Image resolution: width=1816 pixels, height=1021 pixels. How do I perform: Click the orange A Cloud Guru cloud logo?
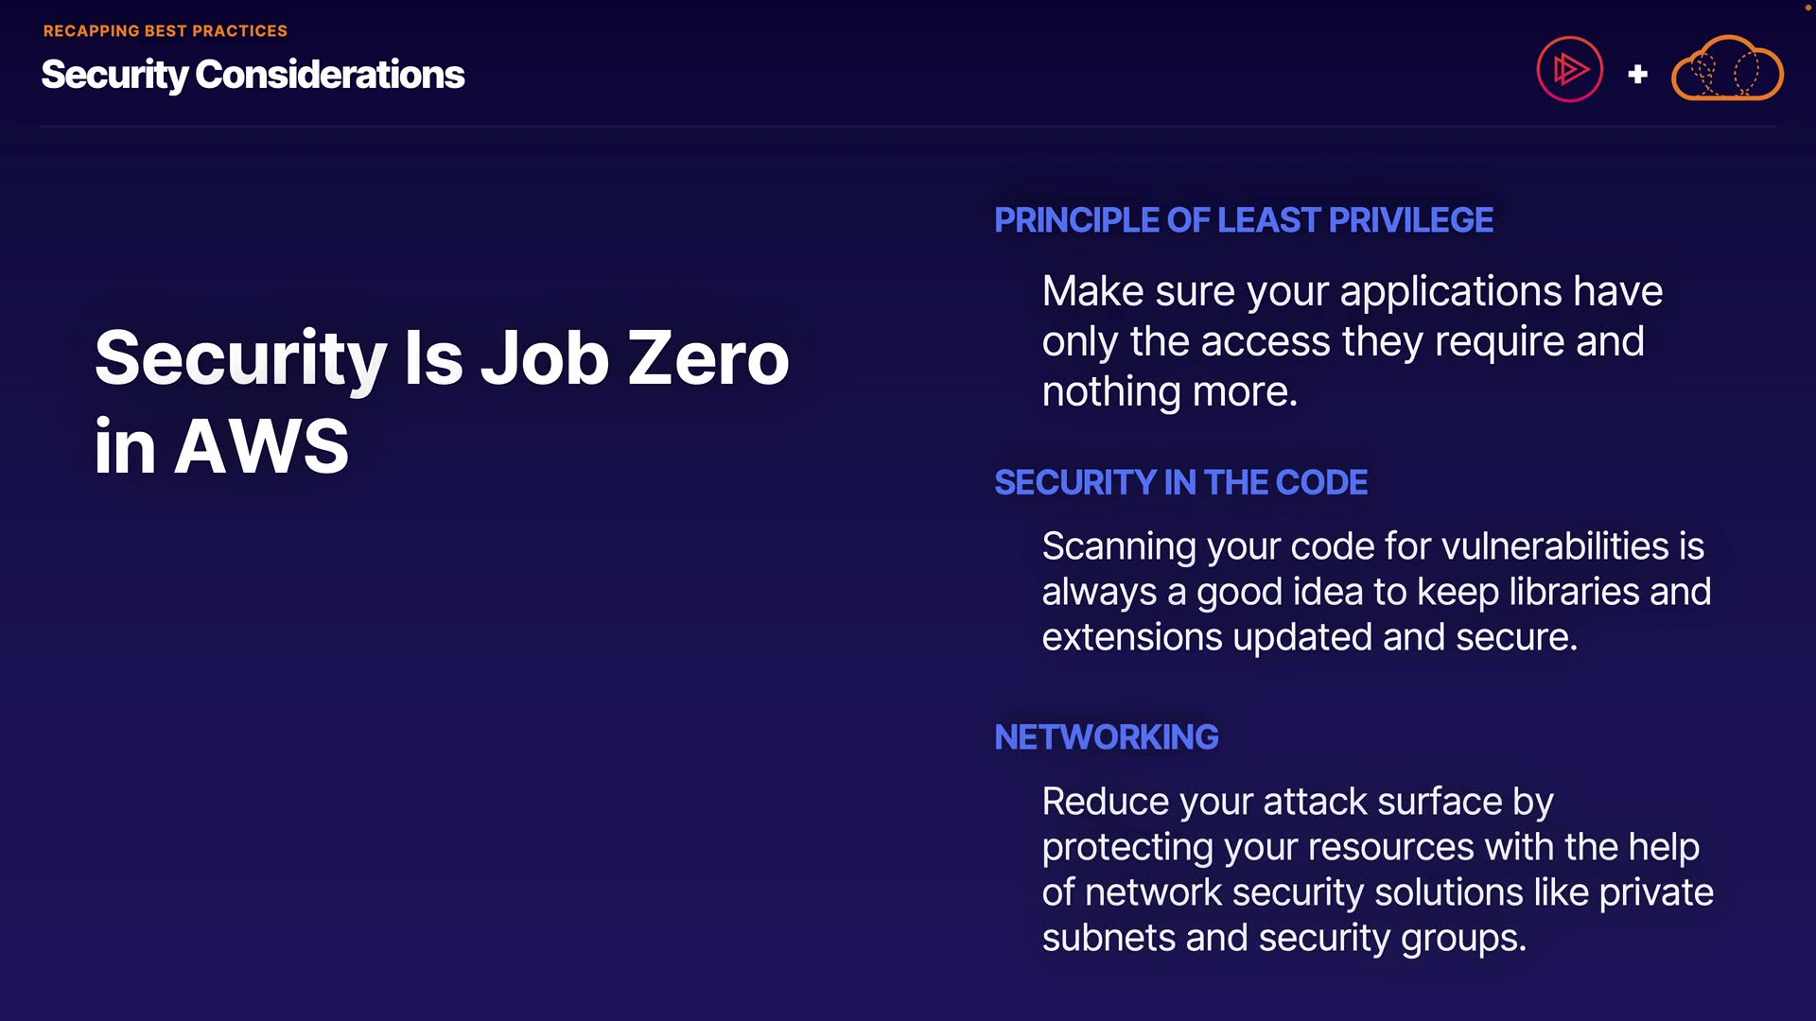click(x=1727, y=69)
